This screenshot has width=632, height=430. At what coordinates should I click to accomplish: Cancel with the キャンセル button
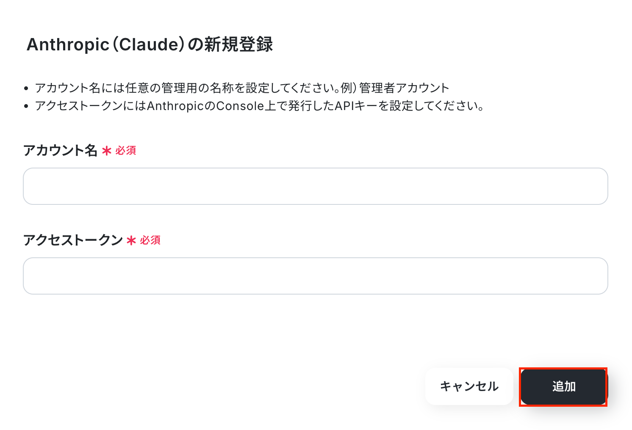(x=469, y=386)
